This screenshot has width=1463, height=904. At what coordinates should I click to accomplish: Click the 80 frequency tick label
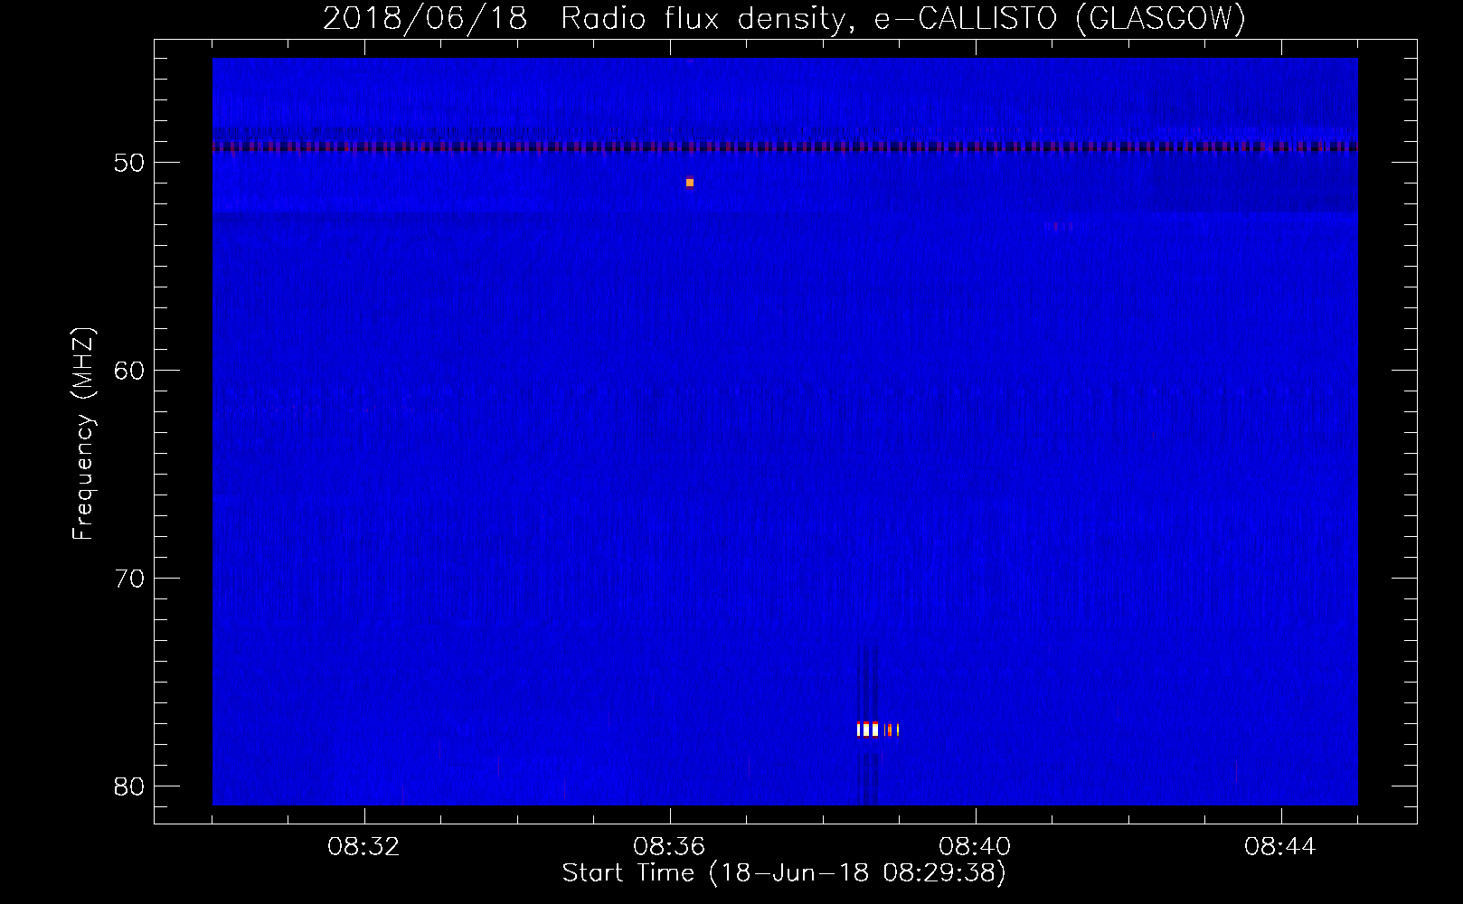(130, 786)
